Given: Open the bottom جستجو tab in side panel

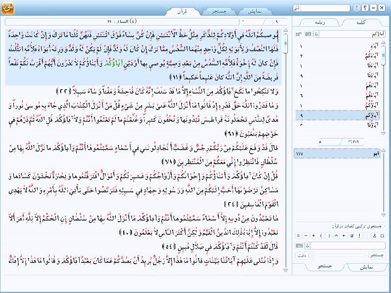Looking at the screenshot, I should click(325, 266).
